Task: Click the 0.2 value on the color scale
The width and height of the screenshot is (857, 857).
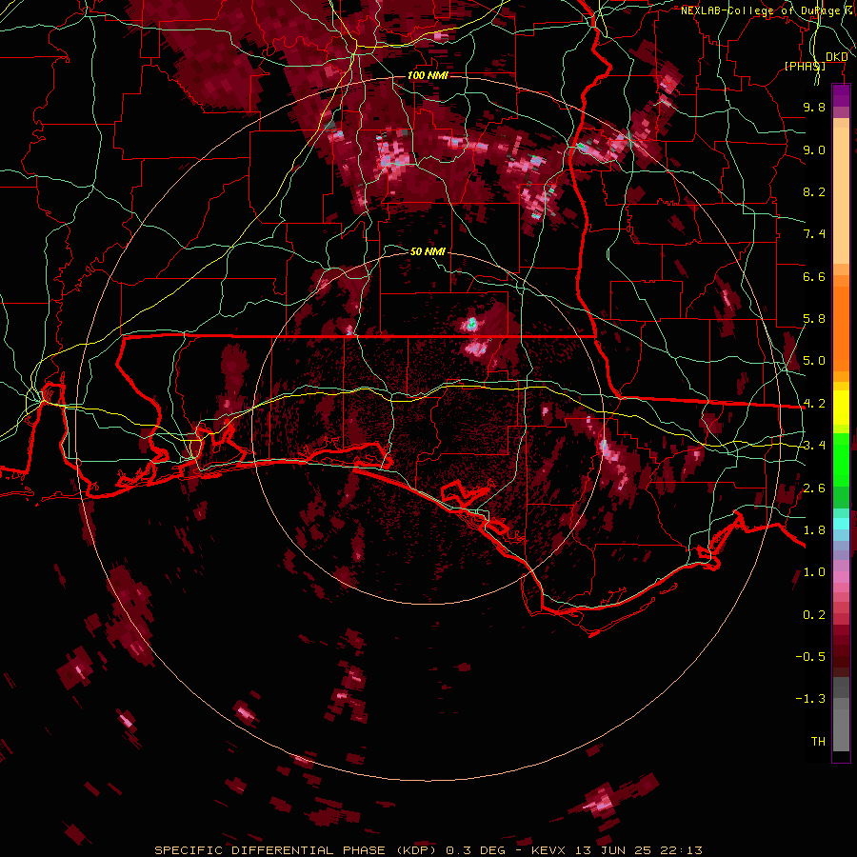Action: [x=814, y=615]
